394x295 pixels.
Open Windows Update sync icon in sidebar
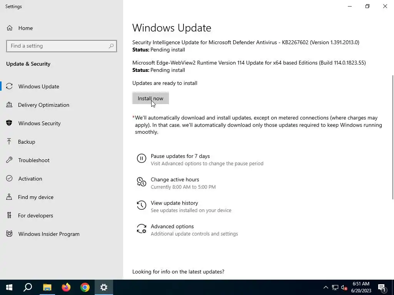[x=9, y=86]
